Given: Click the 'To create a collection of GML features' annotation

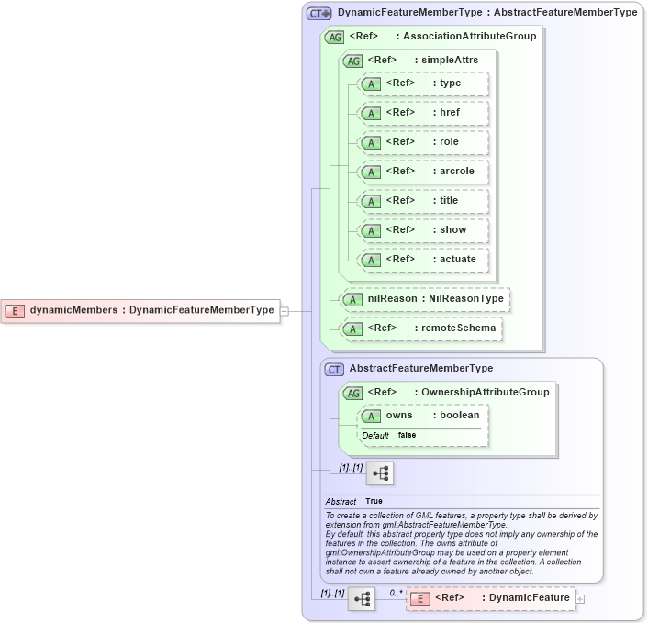Looking at the screenshot, I should click(x=462, y=543).
